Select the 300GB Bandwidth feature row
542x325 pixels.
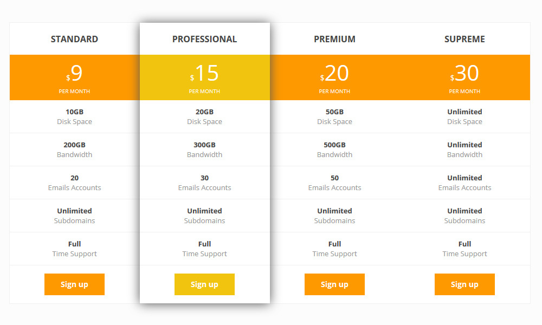pos(204,149)
